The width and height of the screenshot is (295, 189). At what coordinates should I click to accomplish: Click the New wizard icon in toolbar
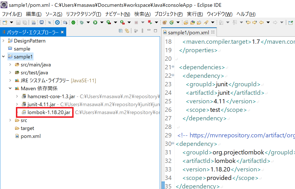coord(5,22)
